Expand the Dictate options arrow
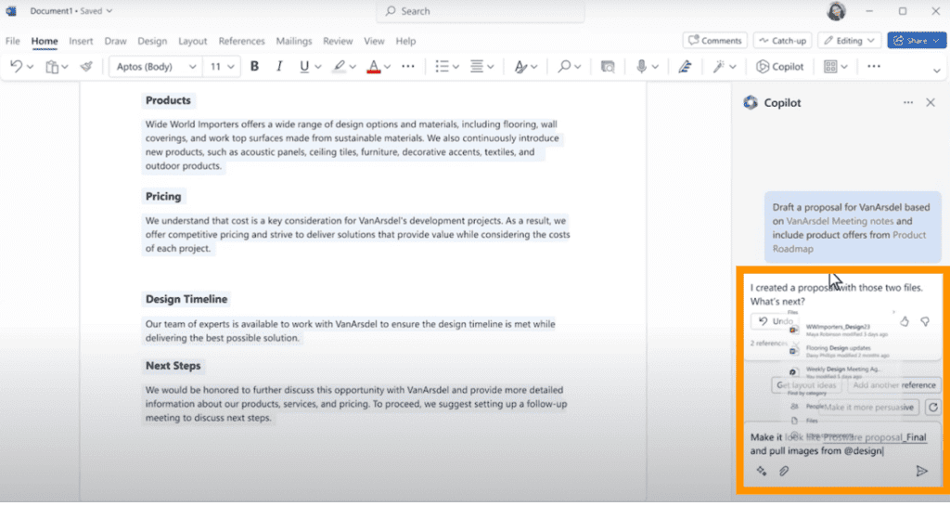 pyautogui.click(x=655, y=67)
